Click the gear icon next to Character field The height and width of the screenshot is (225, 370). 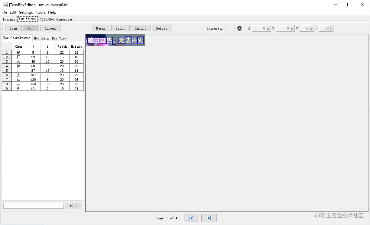(x=239, y=28)
